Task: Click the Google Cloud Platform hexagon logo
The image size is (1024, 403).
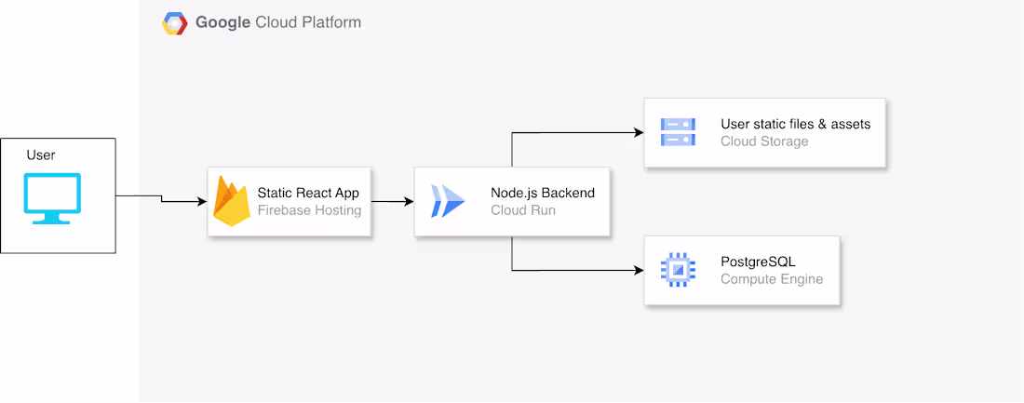Action: pyautogui.click(x=175, y=23)
